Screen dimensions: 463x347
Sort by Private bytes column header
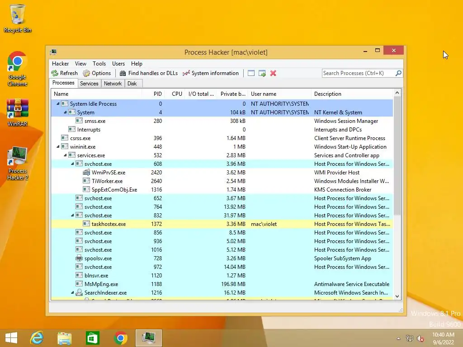pyautogui.click(x=232, y=94)
